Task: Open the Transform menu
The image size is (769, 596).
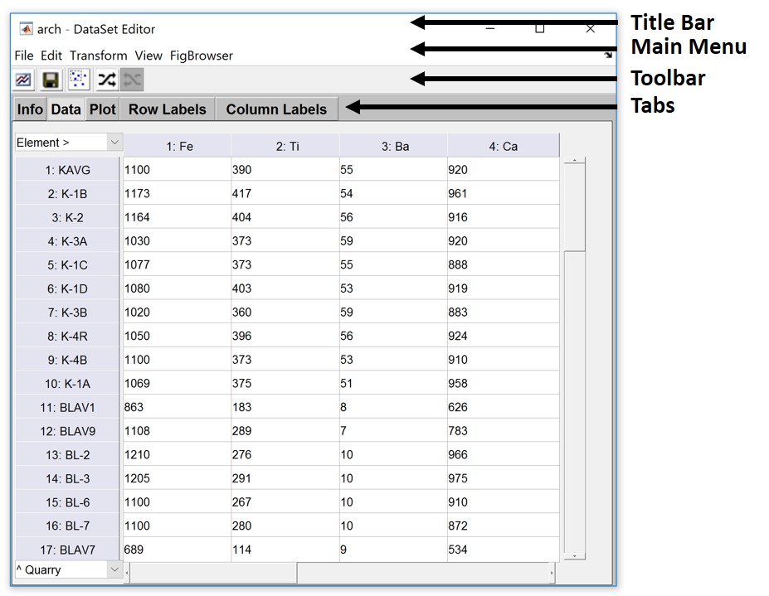Action: coord(98,56)
